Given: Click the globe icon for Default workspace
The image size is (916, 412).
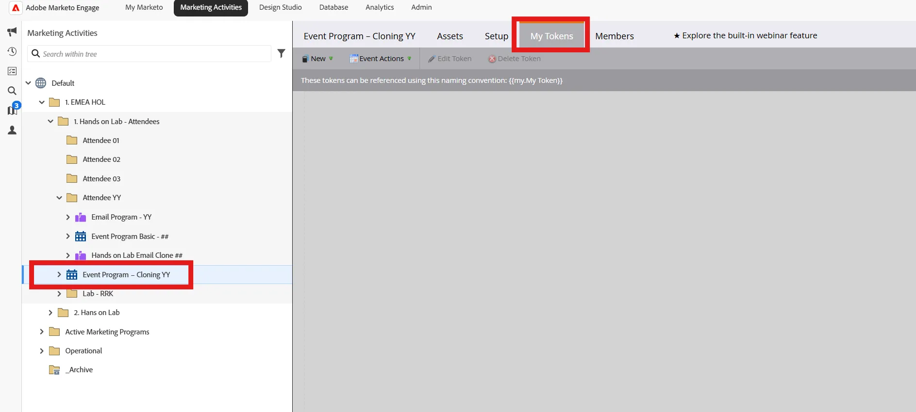Looking at the screenshot, I should click(x=41, y=83).
